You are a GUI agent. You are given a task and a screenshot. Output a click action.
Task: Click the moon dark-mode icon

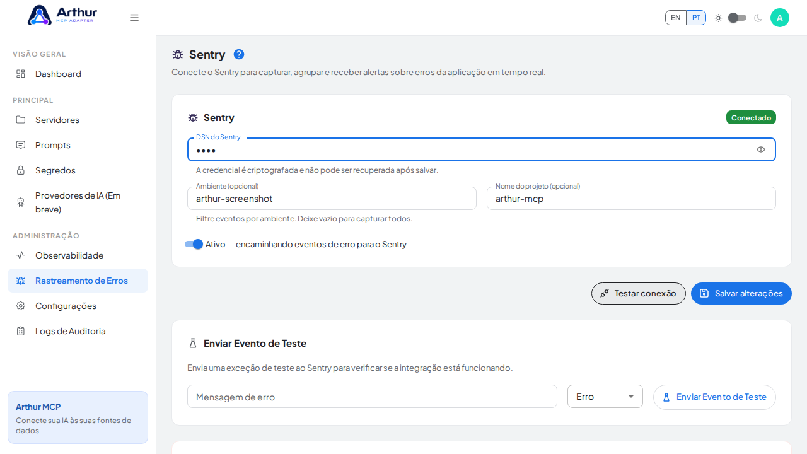pos(758,18)
